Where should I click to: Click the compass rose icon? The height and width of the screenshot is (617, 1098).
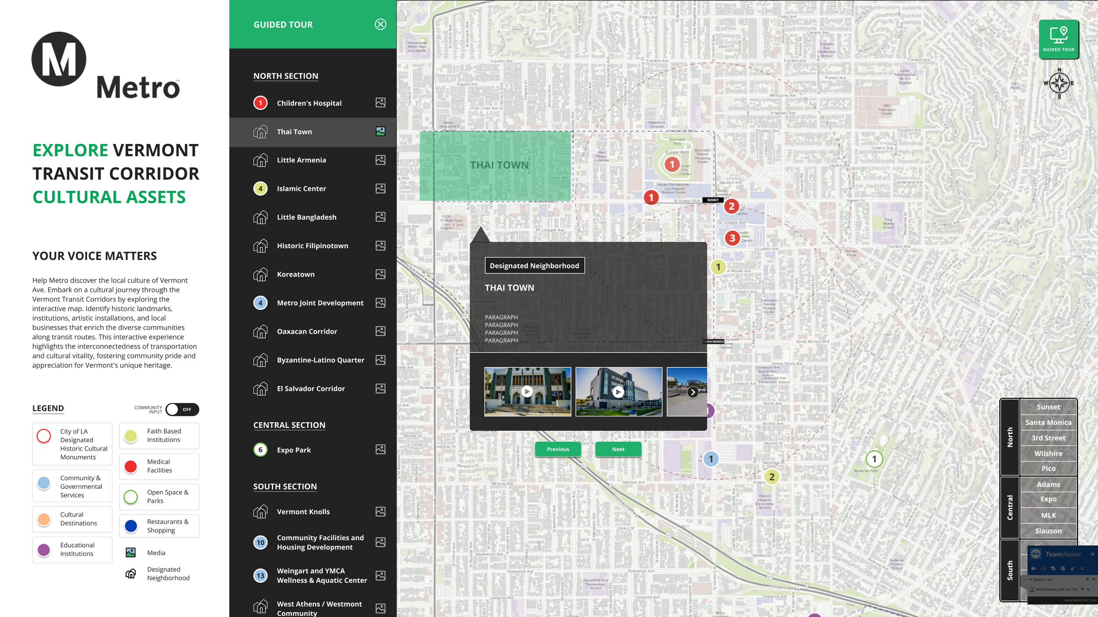tap(1059, 83)
